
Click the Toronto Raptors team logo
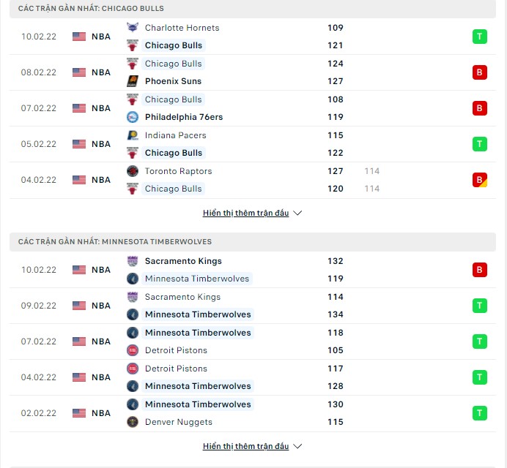pyautogui.click(x=133, y=171)
